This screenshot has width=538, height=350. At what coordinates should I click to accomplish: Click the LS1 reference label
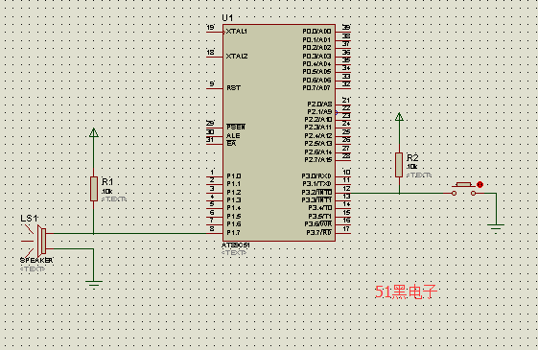coord(29,219)
